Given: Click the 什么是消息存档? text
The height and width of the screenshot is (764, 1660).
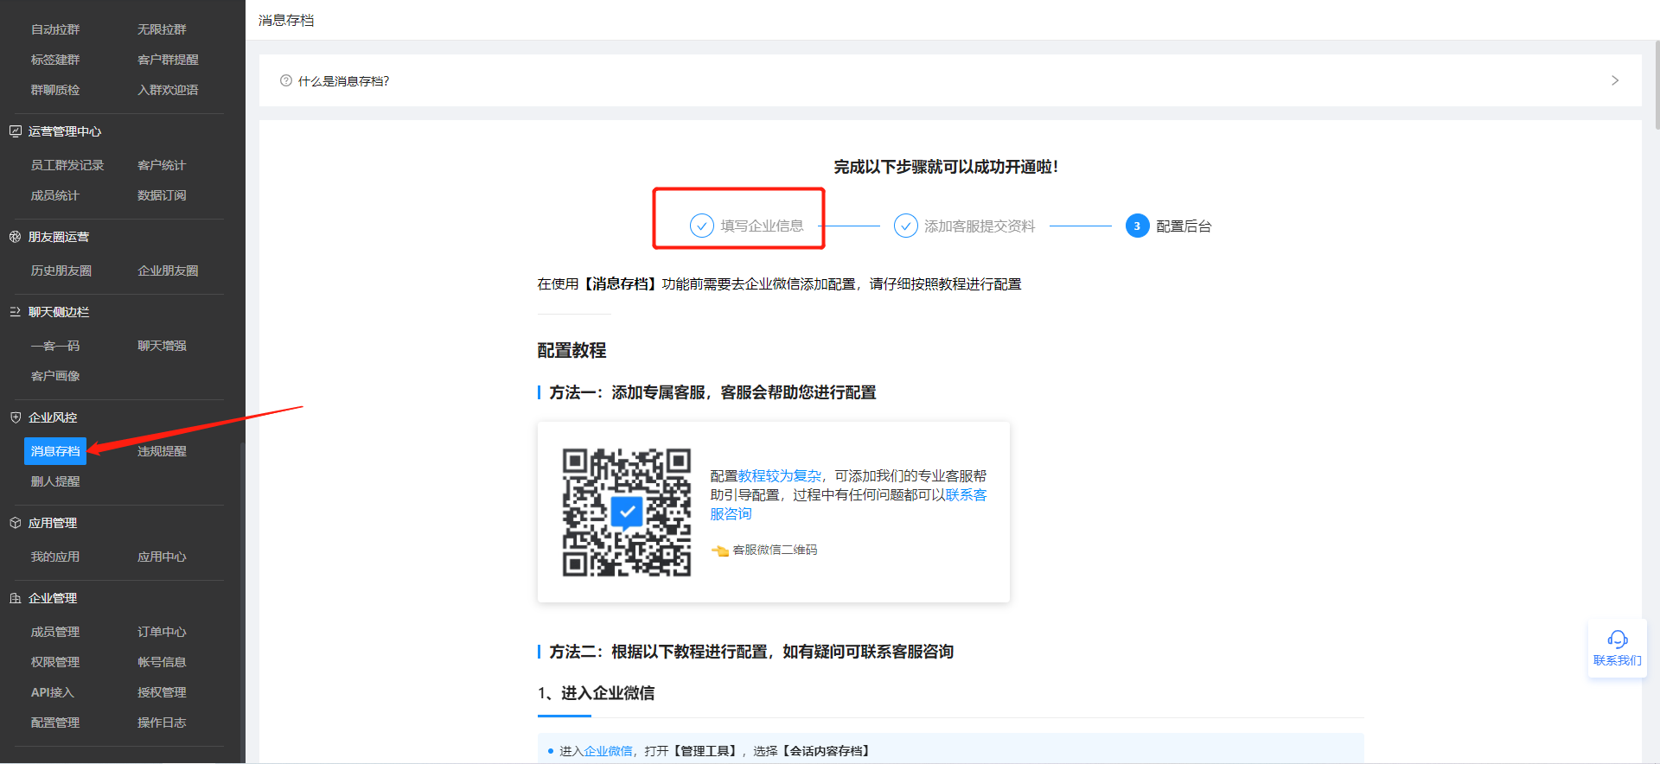Looking at the screenshot, I should (x=343, y=81).
